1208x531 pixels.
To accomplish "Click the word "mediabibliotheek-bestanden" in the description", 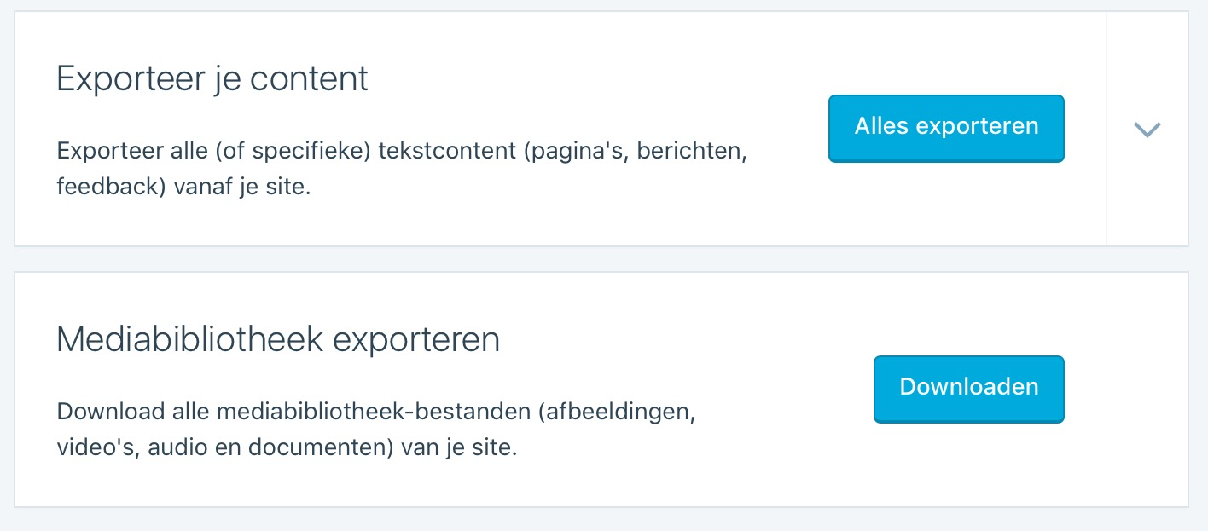I will tap(374, 413).
